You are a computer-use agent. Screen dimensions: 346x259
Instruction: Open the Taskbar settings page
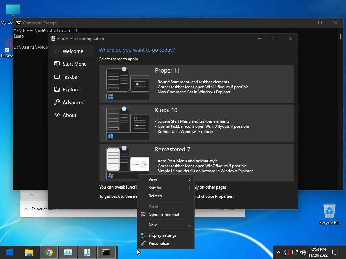pos(72,77)
